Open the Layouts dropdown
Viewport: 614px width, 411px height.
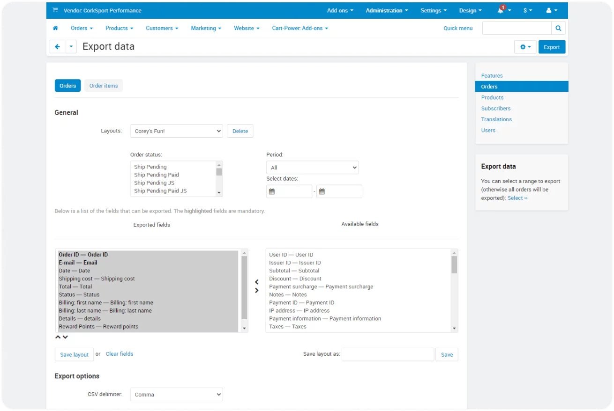[x=176, y=131]
